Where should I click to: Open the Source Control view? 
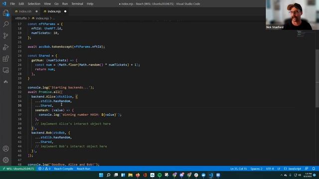[5, 36]
